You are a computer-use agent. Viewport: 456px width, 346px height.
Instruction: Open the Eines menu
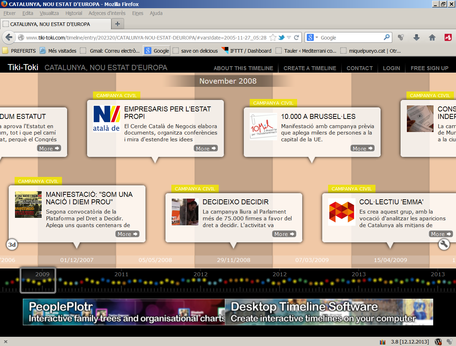tap(138, 13)
